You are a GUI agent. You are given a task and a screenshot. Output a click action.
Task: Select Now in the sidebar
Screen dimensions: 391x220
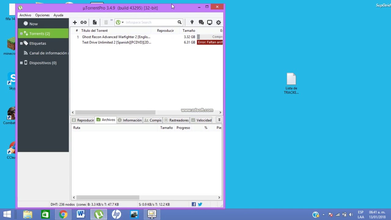tap(43, 24)
